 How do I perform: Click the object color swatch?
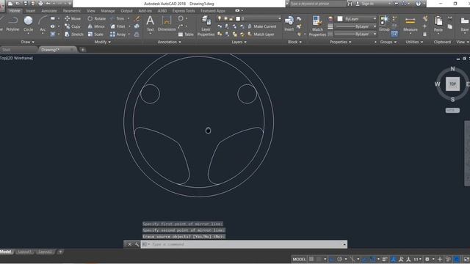(x=340, y=19)
